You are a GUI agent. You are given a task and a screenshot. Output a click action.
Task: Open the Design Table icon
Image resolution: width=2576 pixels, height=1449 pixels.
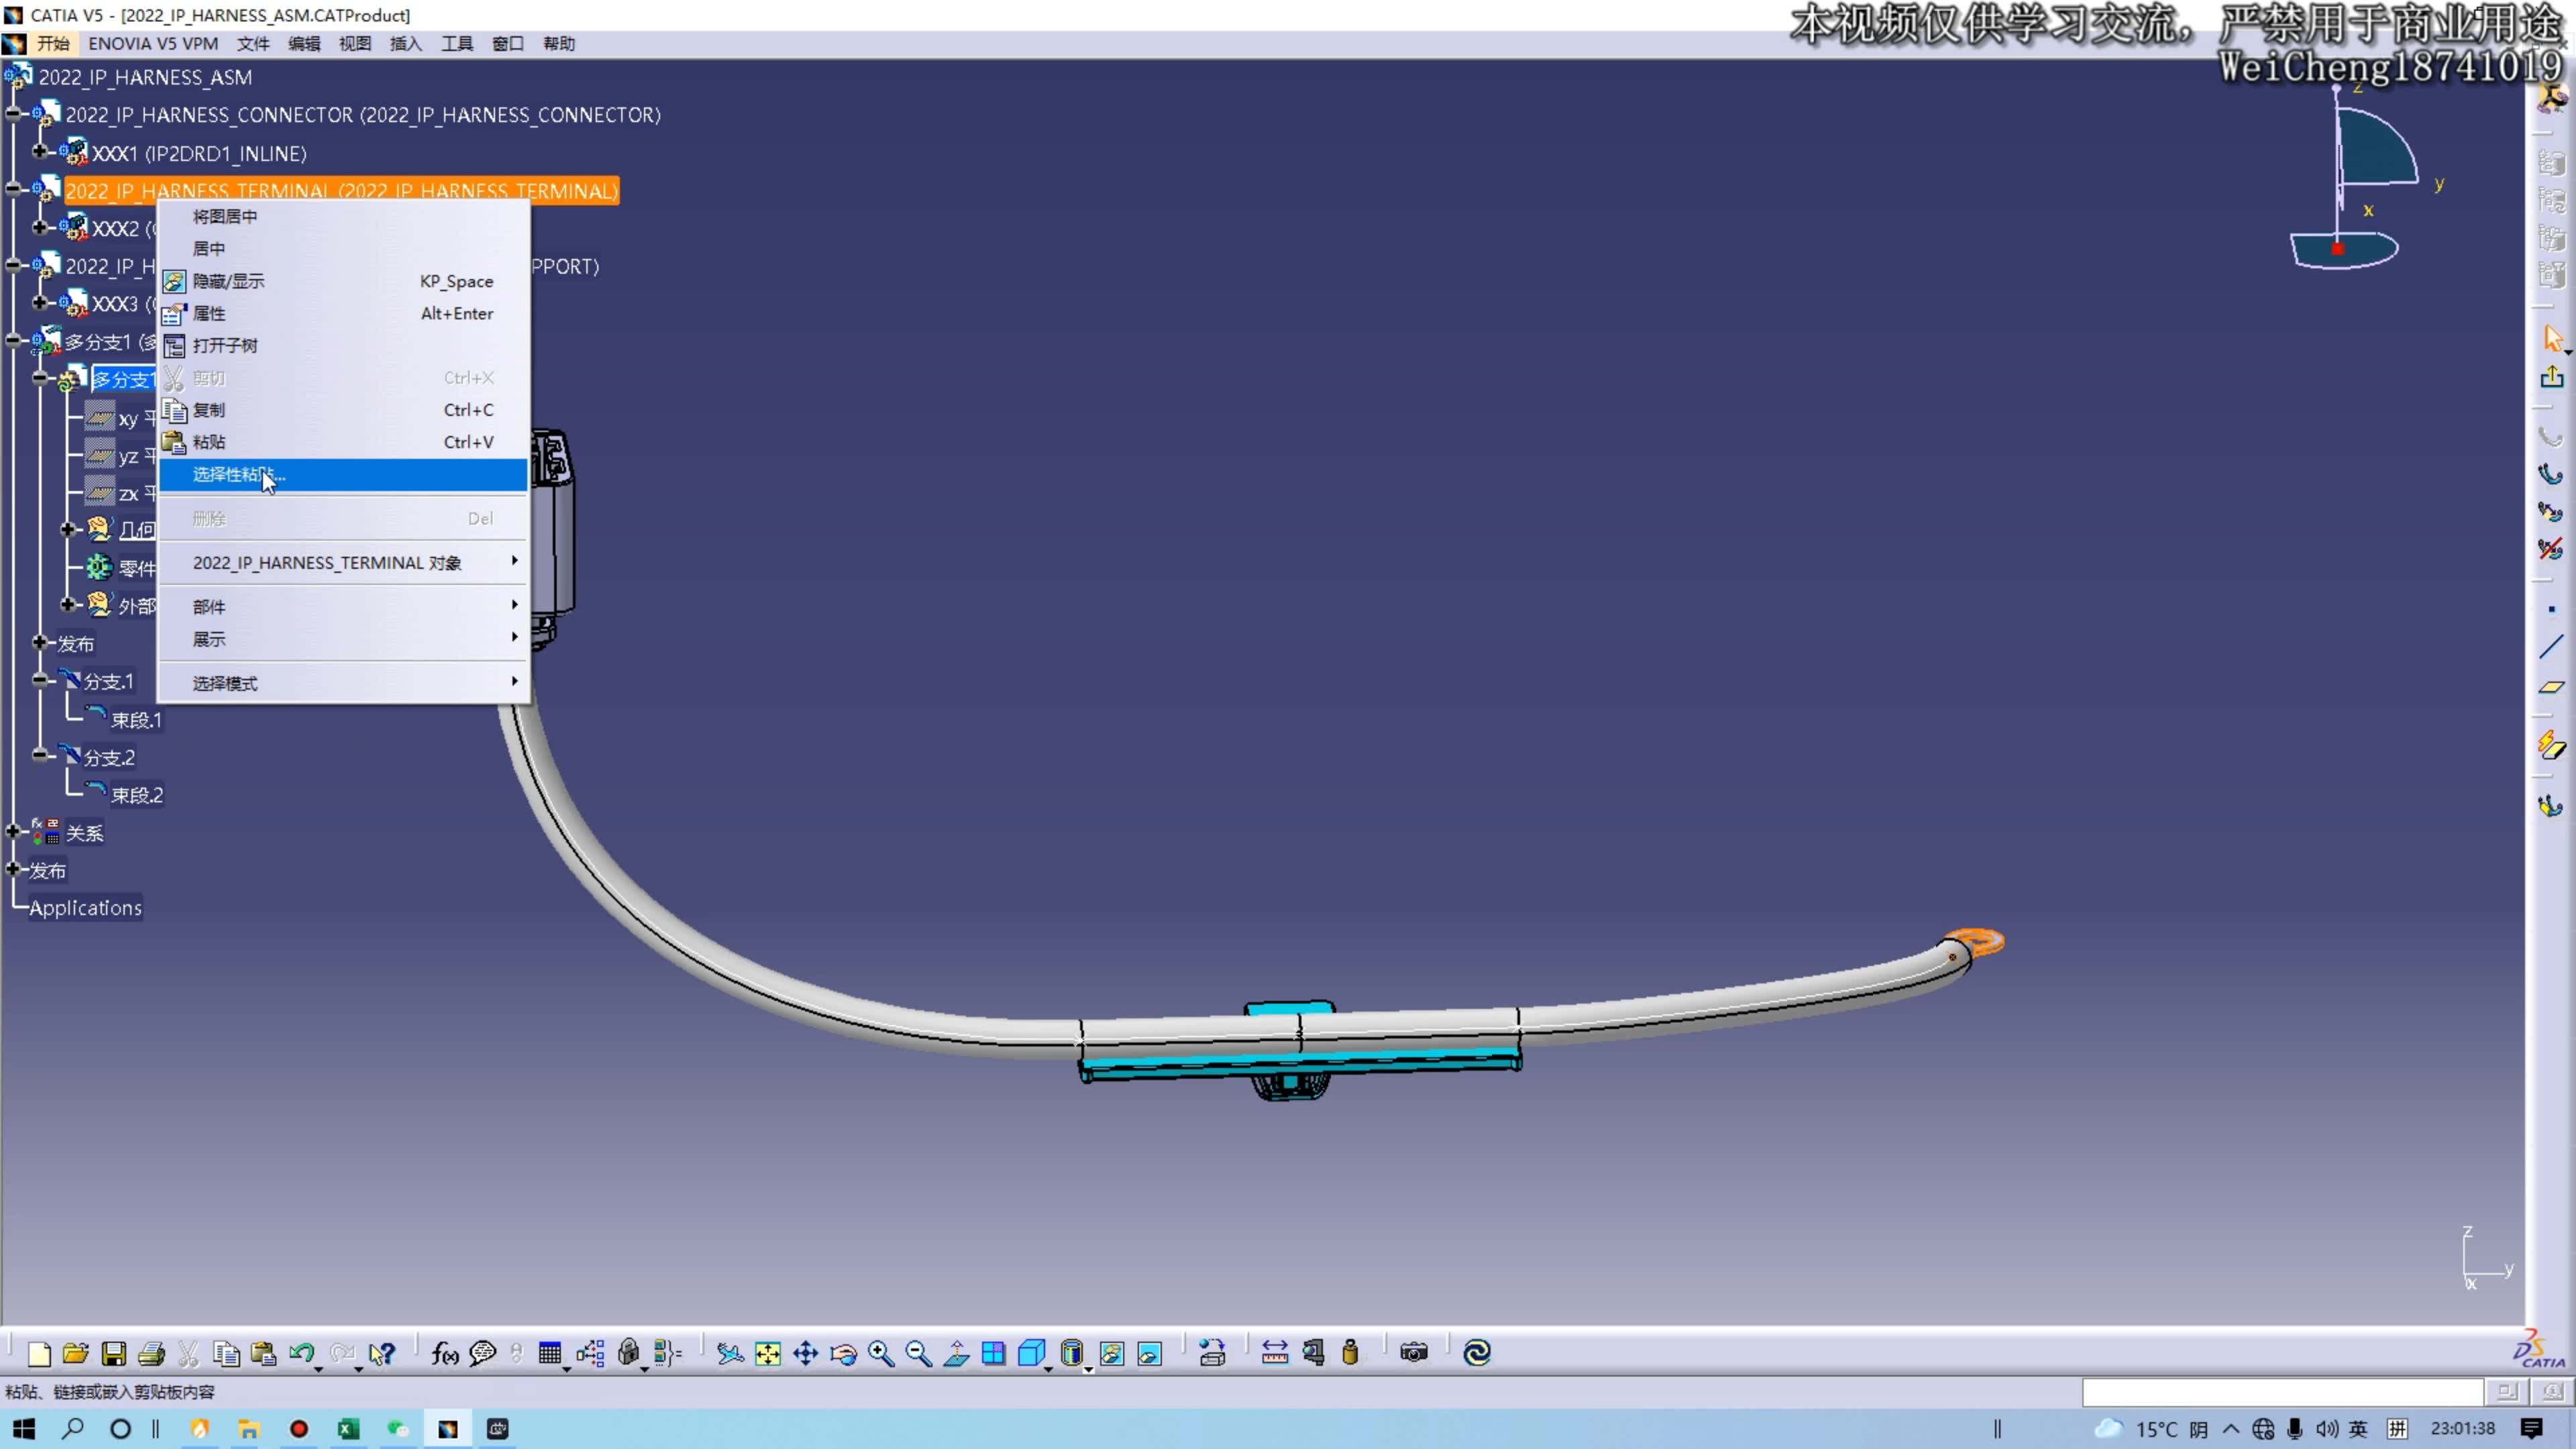coord(549,1353)
